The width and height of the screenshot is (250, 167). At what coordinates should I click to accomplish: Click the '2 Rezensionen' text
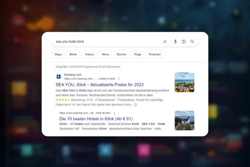click(x=105, y=100)
